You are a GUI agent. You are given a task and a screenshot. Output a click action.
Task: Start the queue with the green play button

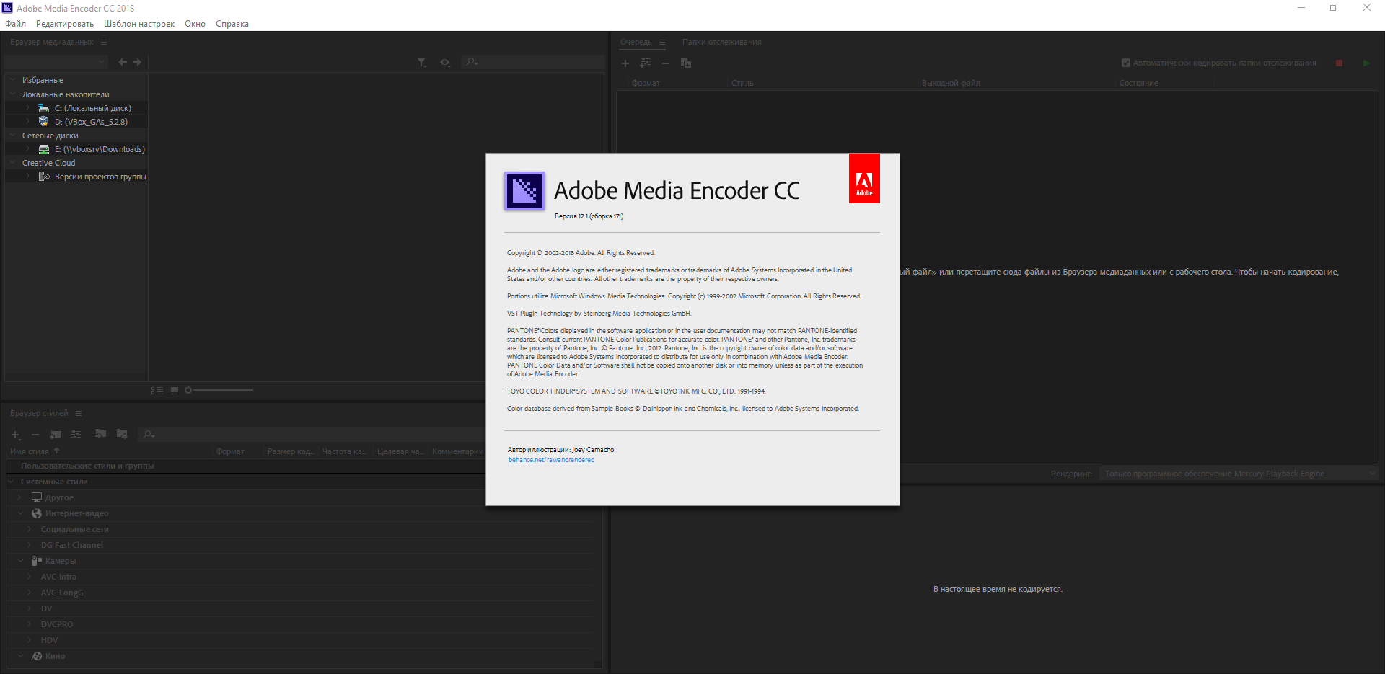1366,63
